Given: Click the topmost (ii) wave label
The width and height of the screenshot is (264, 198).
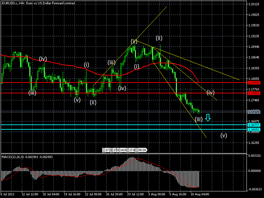Looking at the screenshot, I should pos(159,38).
